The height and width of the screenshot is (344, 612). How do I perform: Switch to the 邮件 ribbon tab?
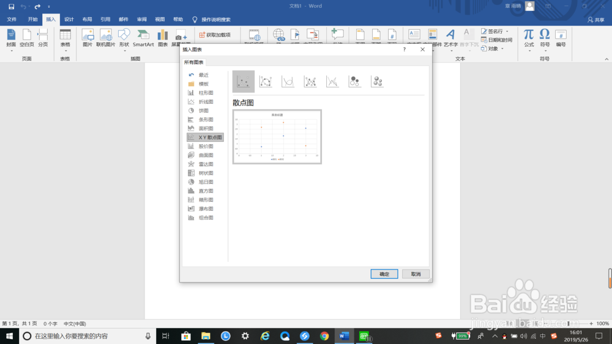point(124,20)
